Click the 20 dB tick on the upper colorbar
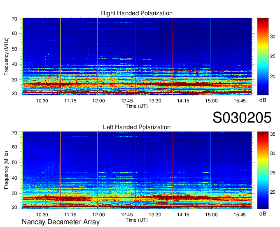The width and height of the screenshot is (280, 227). coord(273,76)
